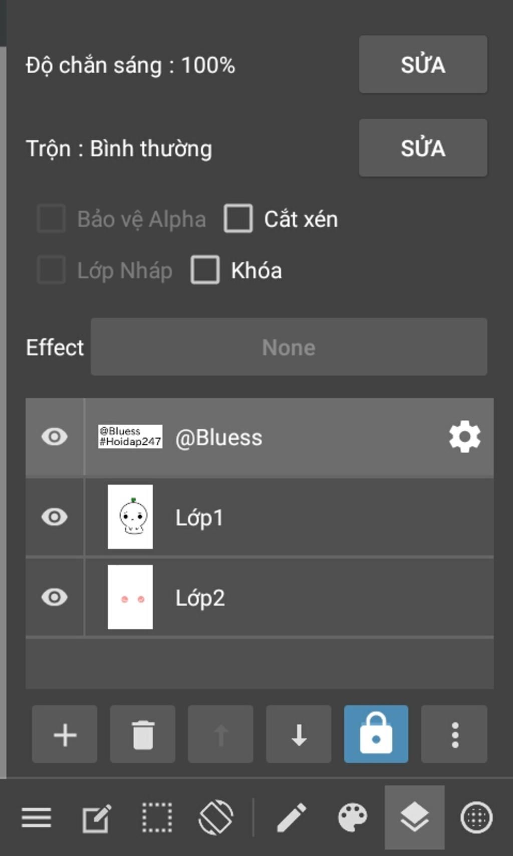The height and width of the screenshot is (856, 513).
Task: Hide the Lớp2 layer
Action: 54,597
